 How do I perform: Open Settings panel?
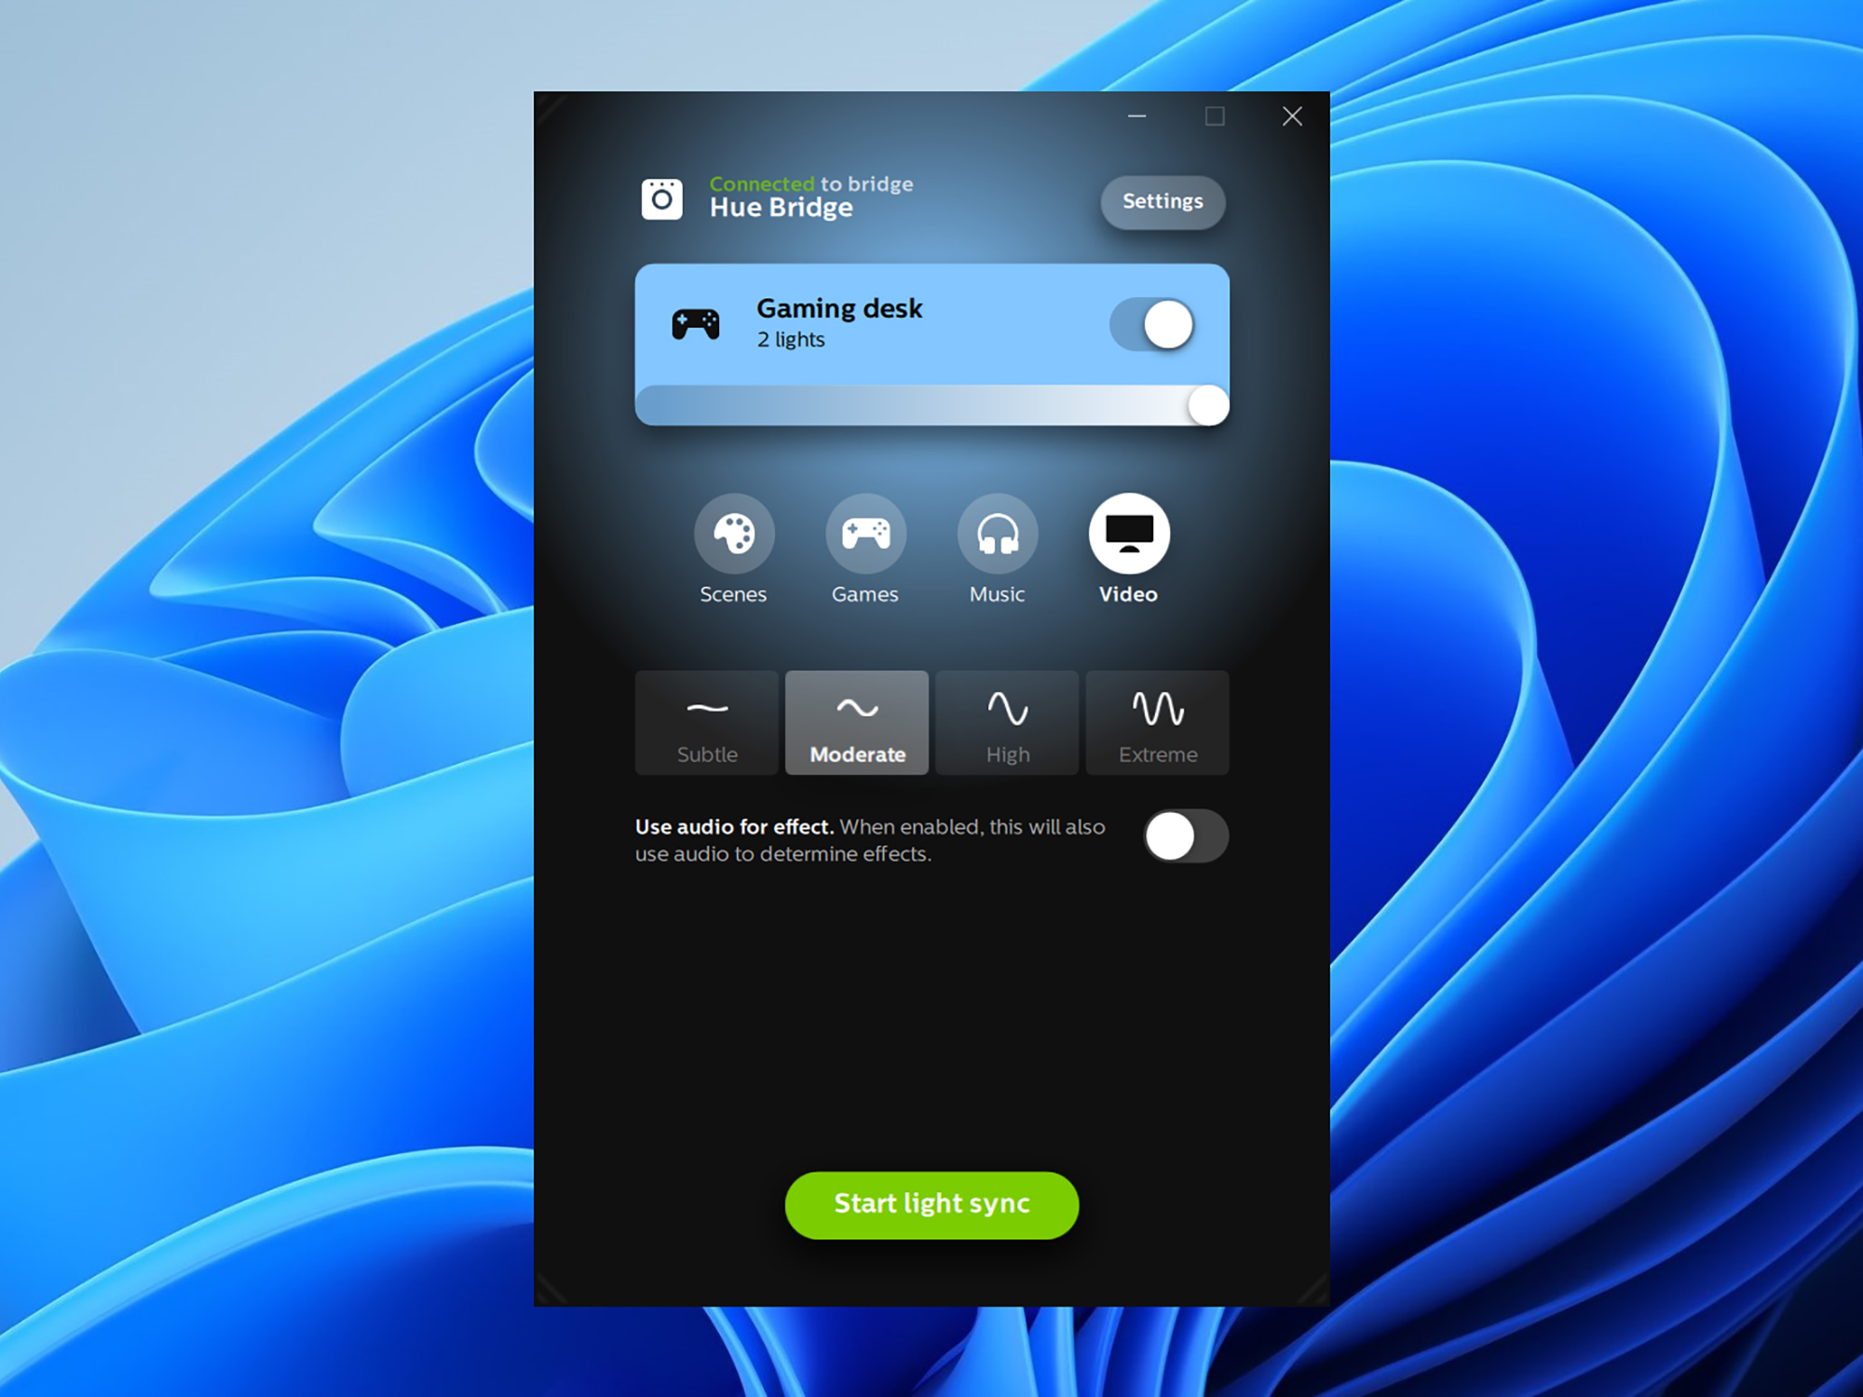[x=1161, y=199]
